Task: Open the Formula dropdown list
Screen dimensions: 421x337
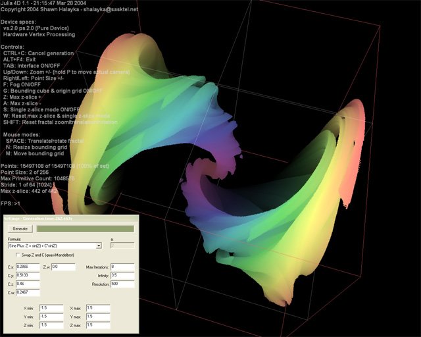Action: click(x=98, y=246)
